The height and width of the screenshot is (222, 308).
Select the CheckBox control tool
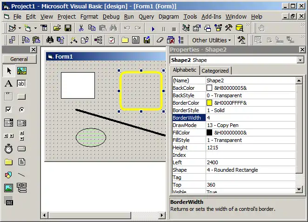(8, 110)
